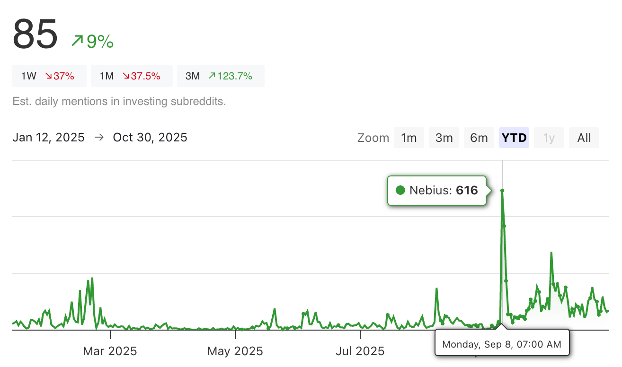622x367 pixels.
Task: Set chart zoom to 1m
Action: [x=409, y=138]
